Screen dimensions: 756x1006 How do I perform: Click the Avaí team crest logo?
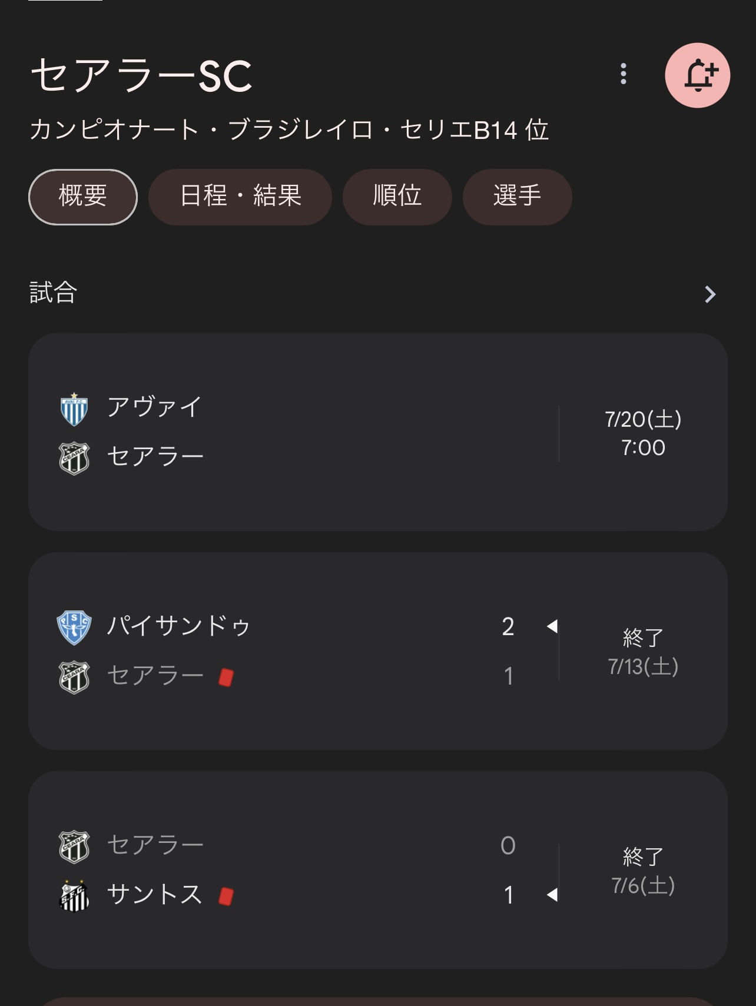coord(74,409)
